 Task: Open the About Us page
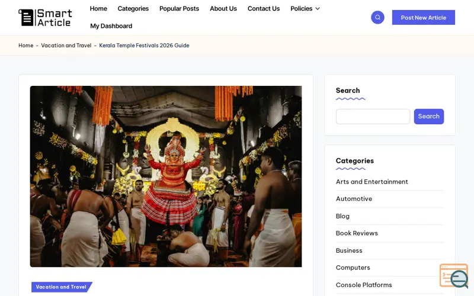tap(223, 9)
